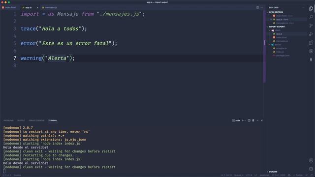Collapse the Open Editors section

(276, 12)
